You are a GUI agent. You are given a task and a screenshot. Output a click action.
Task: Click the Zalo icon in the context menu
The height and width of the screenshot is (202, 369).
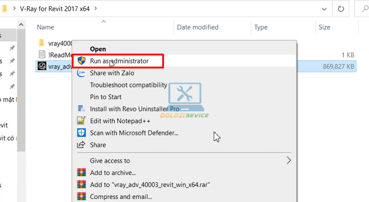(x=81, y=73)
